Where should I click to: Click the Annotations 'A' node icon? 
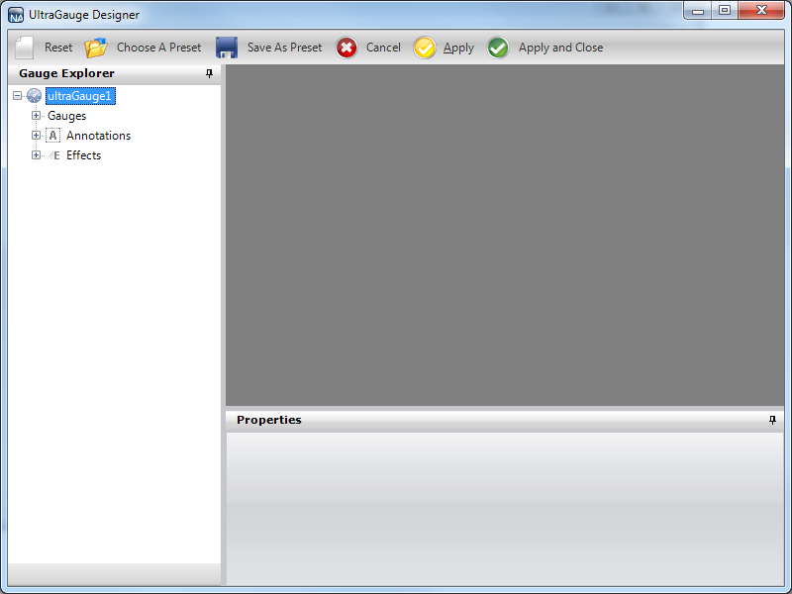[x=53, y=136]
